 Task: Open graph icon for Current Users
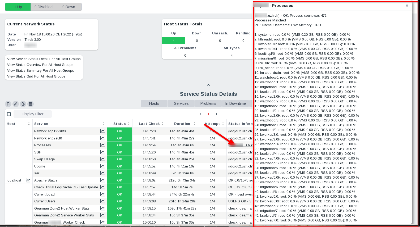tap(102, 201)
